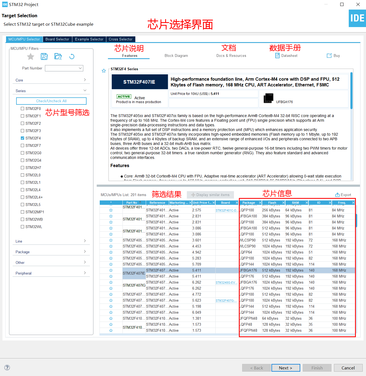Star the row priced 3.601
The image size is (366, 376).
tap(111, 240)
